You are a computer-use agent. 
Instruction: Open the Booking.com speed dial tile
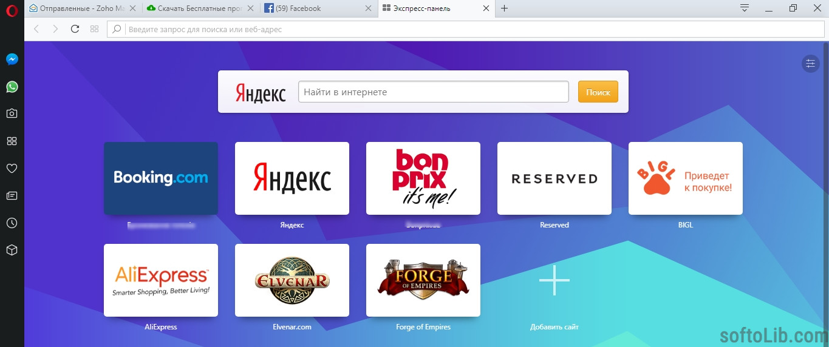pyautogui.click(x=161, y=178)
